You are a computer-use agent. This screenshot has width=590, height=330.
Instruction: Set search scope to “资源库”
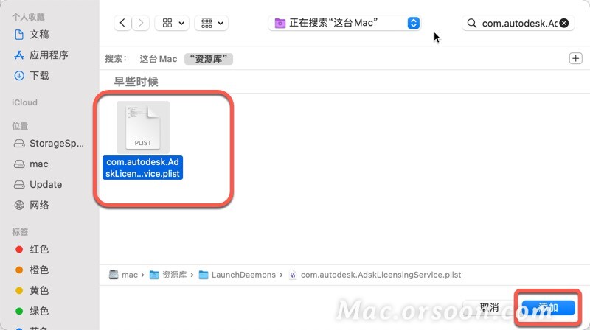tap(209, 59)
